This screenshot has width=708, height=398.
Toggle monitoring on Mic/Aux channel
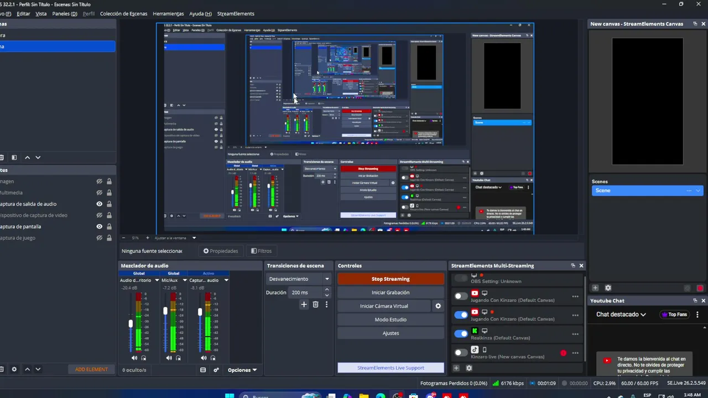[x=178, y=358]
